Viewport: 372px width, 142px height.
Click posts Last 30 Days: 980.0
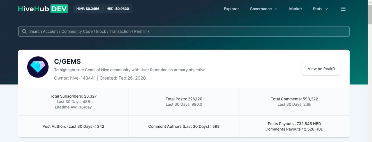pyautogui.click(x=184, y=104)
